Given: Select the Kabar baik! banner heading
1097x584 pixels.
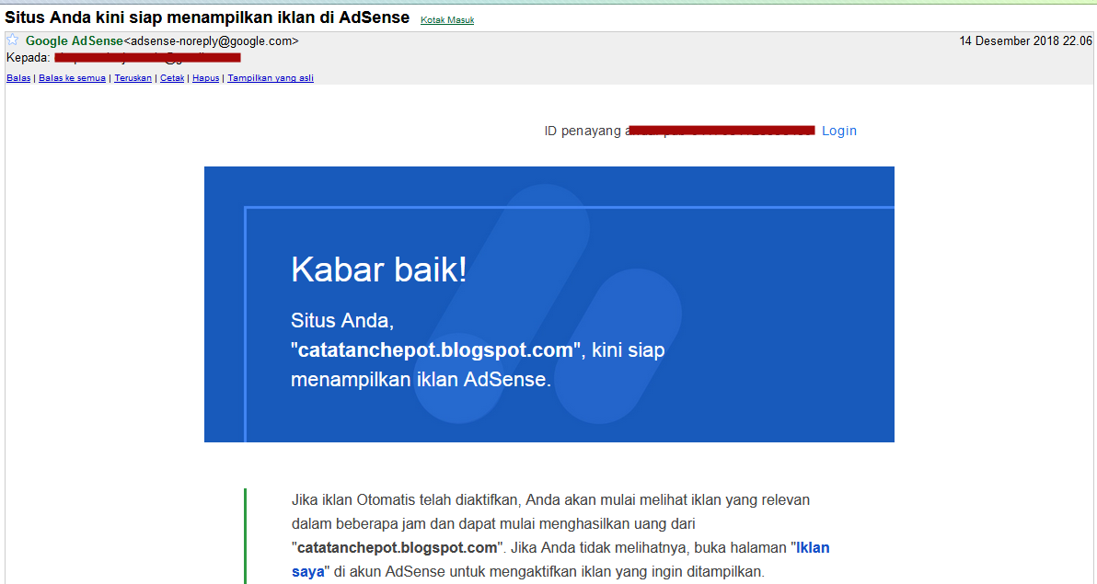Looking at the screenshot, I should click(x=378, y=269).
